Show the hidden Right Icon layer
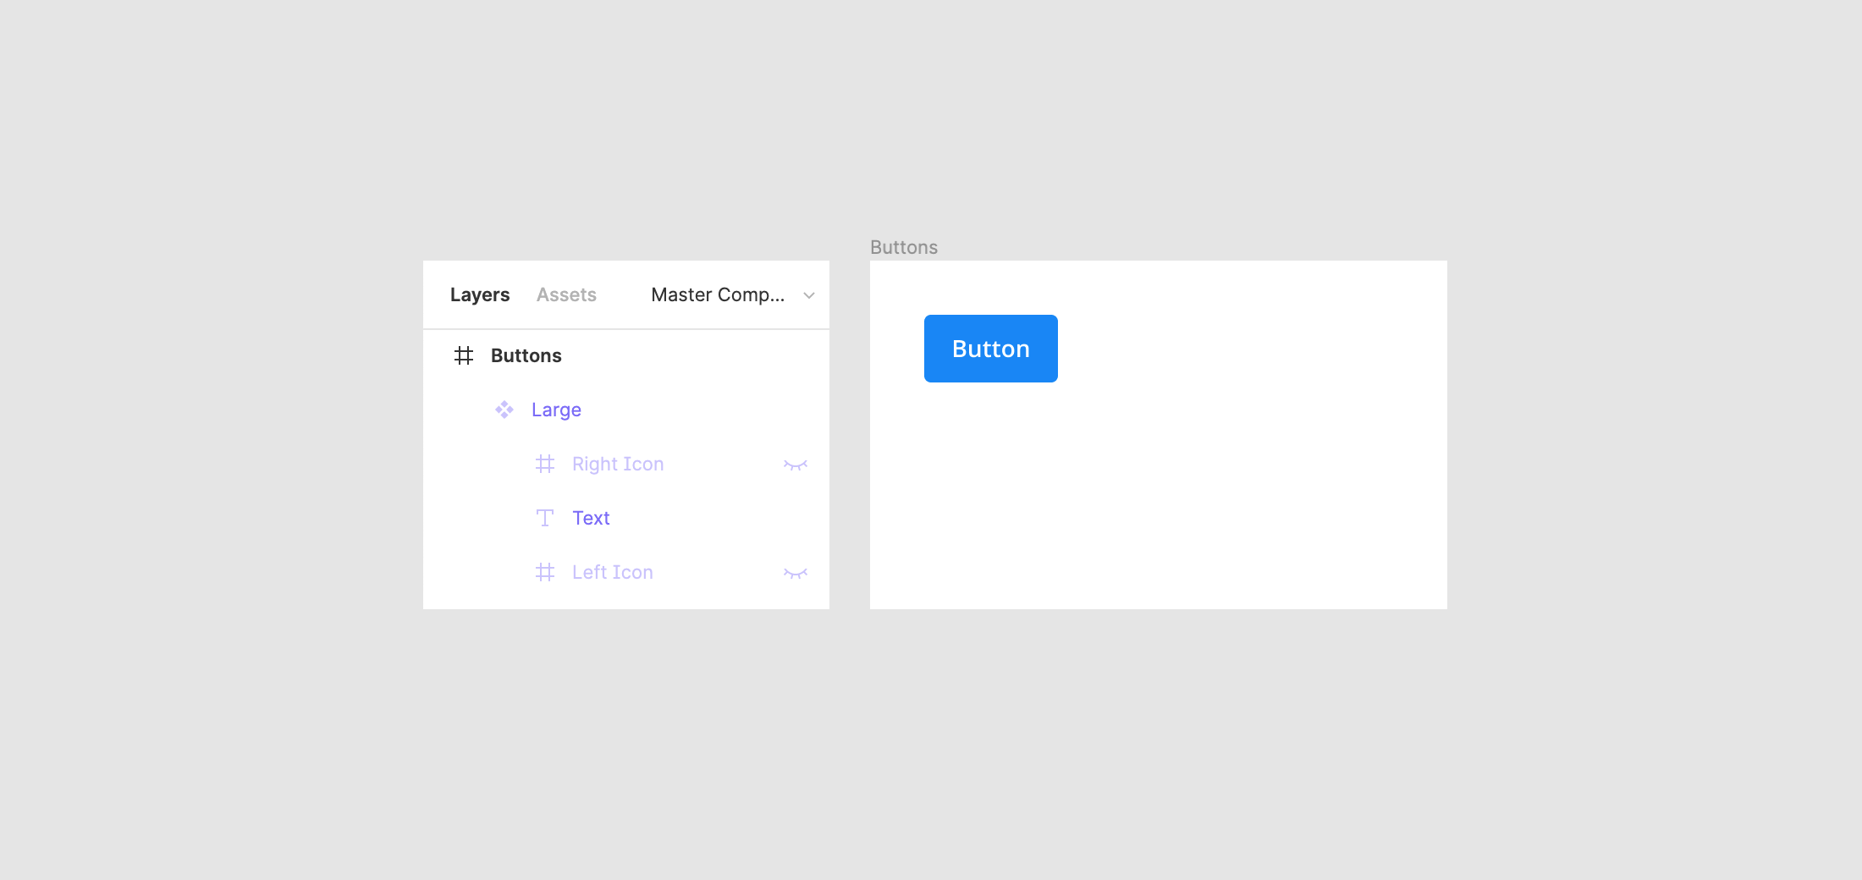This screenshot has width=1862, height=880. tap(796, 465)
